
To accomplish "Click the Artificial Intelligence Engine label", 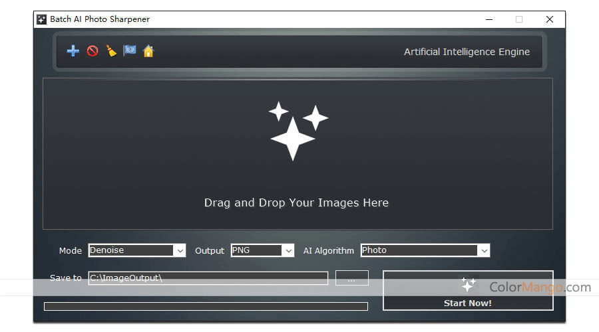I will coord(467,52).
